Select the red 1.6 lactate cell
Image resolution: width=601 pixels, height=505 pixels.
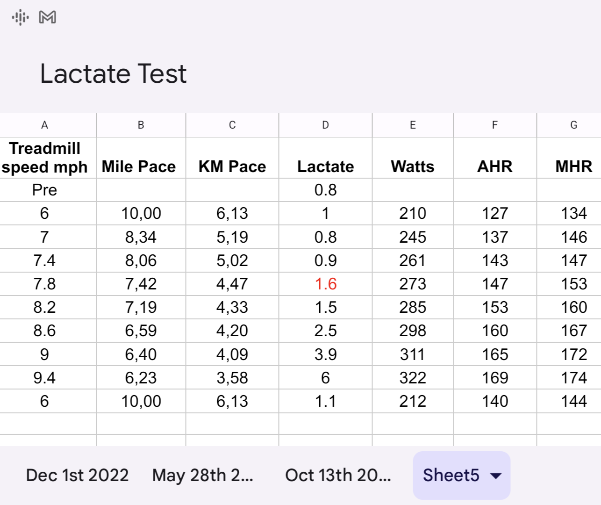point(325,284)
